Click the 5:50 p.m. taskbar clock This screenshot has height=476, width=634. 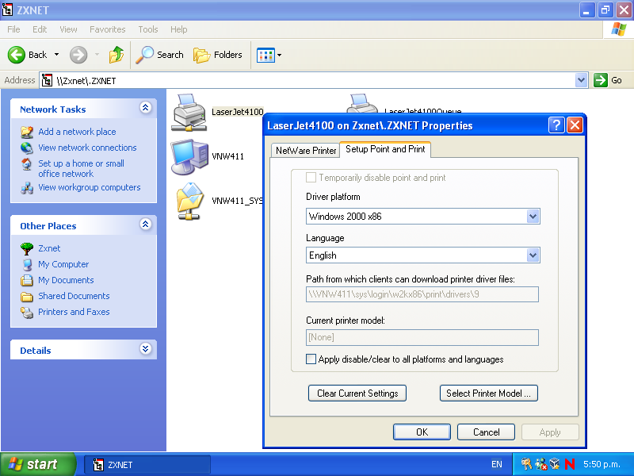(602, 464)
